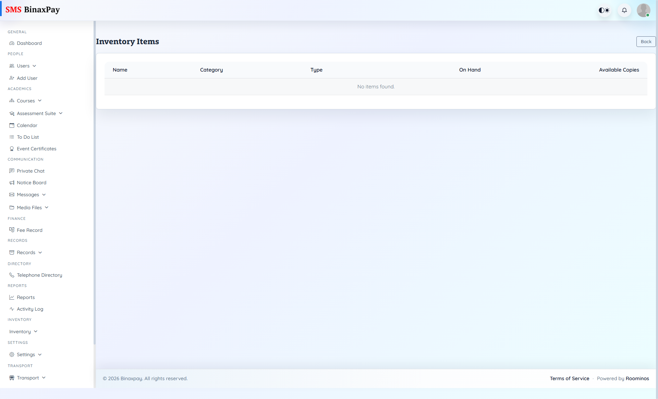Open the Terms of Service link
Viewport: 658px width, 399px height.
pos(569,378)
